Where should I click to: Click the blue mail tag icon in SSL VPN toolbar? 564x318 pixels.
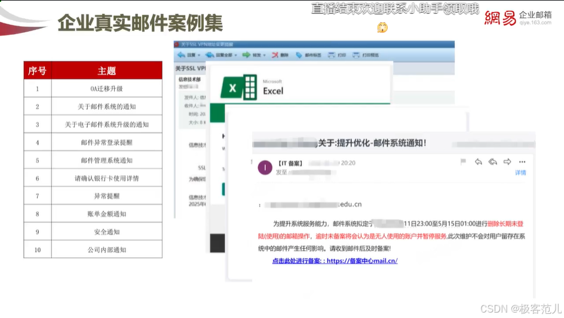pyautogui.click(x=299, y=55)
